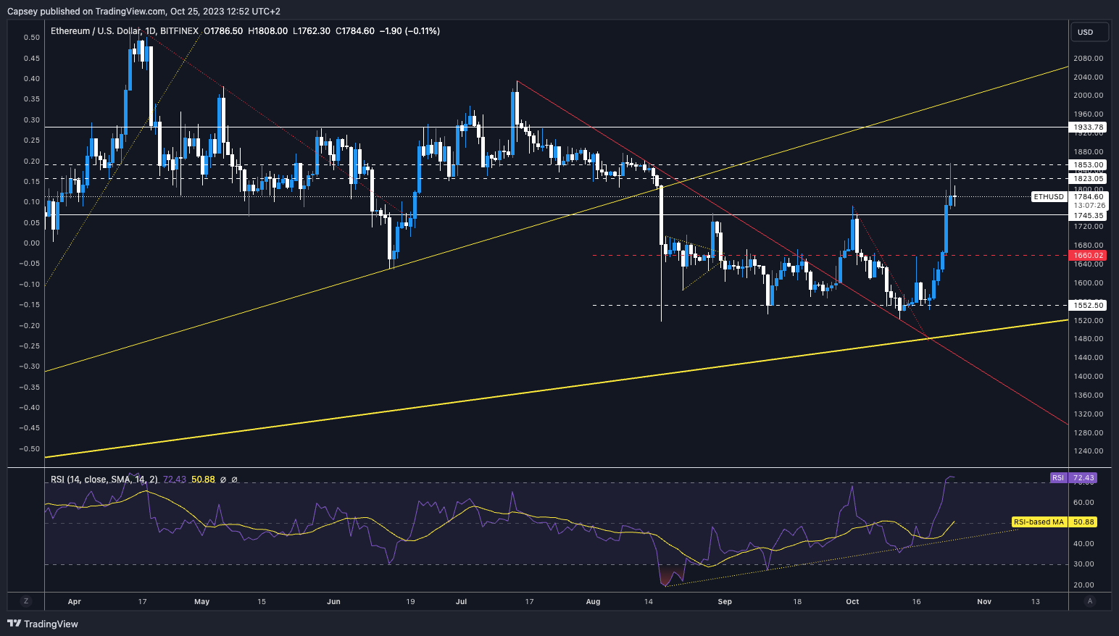
Task: Open the USD currency selector
Action: point(1089,32)
